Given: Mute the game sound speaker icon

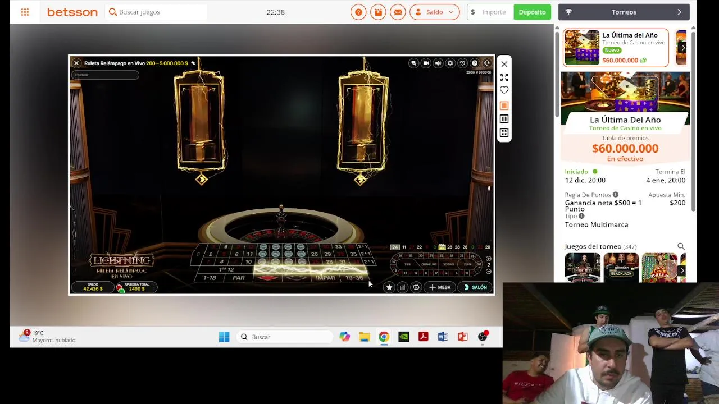Looking at the screenshot, I should click(x=438, y=63).
